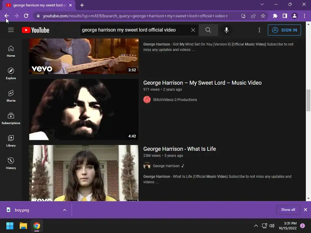Open Explore in sidebar
The width and height of the screenshot is (311, 233).
click(x=11, y=73)
